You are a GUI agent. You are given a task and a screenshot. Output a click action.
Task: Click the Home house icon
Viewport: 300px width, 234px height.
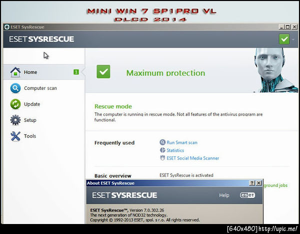[x=15, y=72]
